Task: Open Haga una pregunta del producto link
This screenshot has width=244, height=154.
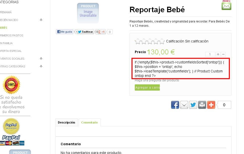Action: tap(157, 80)
